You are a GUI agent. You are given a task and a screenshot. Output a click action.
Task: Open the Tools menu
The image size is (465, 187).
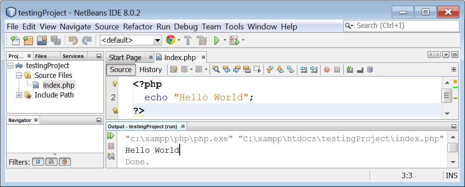[234, 27]
